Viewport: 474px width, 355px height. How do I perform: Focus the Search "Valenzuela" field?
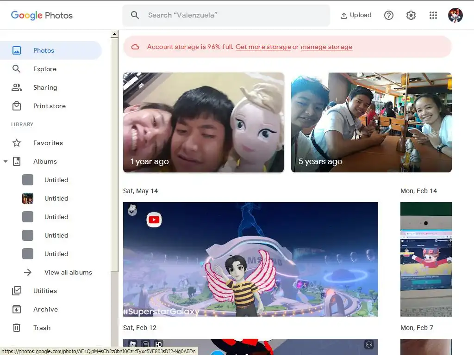coord(226,15)
